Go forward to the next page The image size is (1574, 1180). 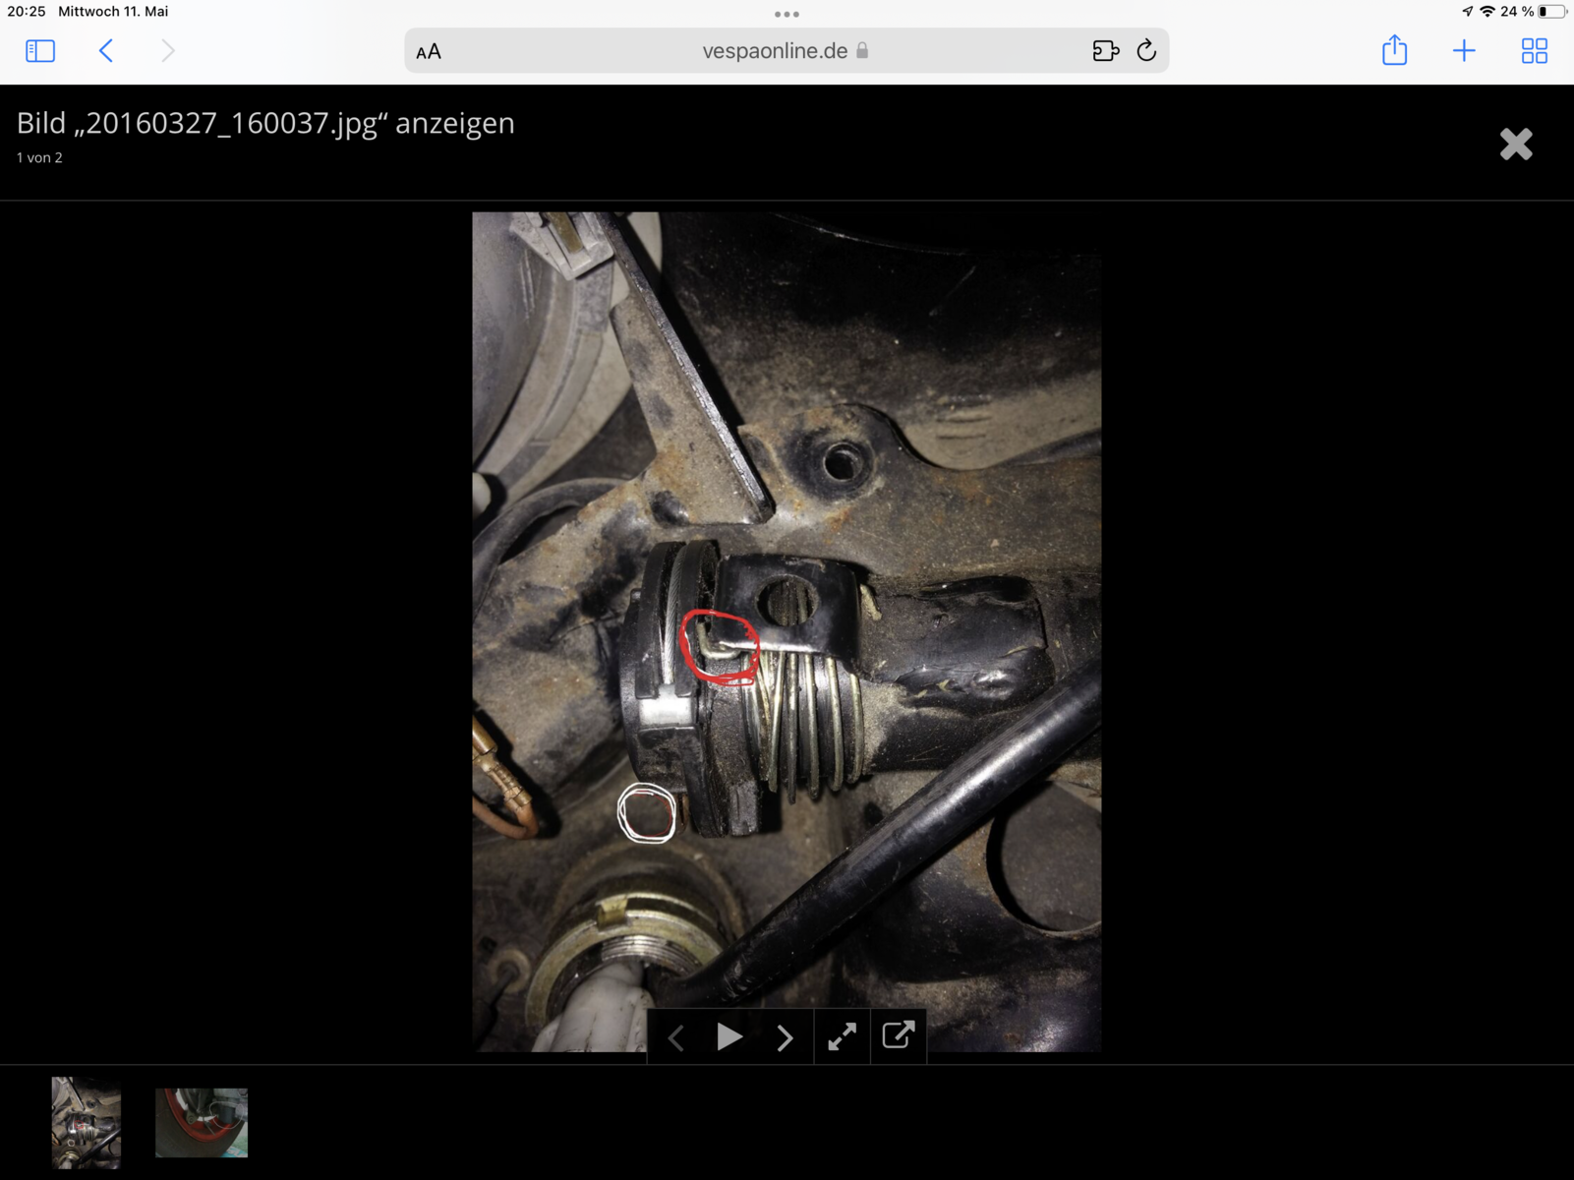coord(168,51)
